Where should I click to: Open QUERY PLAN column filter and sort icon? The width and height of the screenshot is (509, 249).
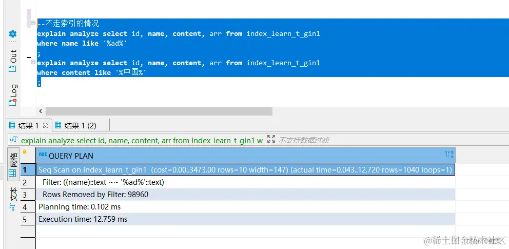pos(449,155)
